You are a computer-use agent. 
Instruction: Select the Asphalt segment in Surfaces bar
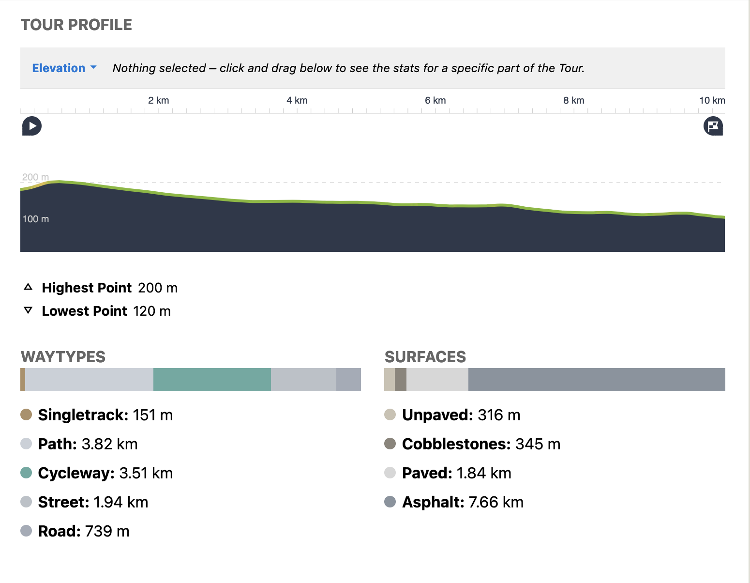click(596, 380)
